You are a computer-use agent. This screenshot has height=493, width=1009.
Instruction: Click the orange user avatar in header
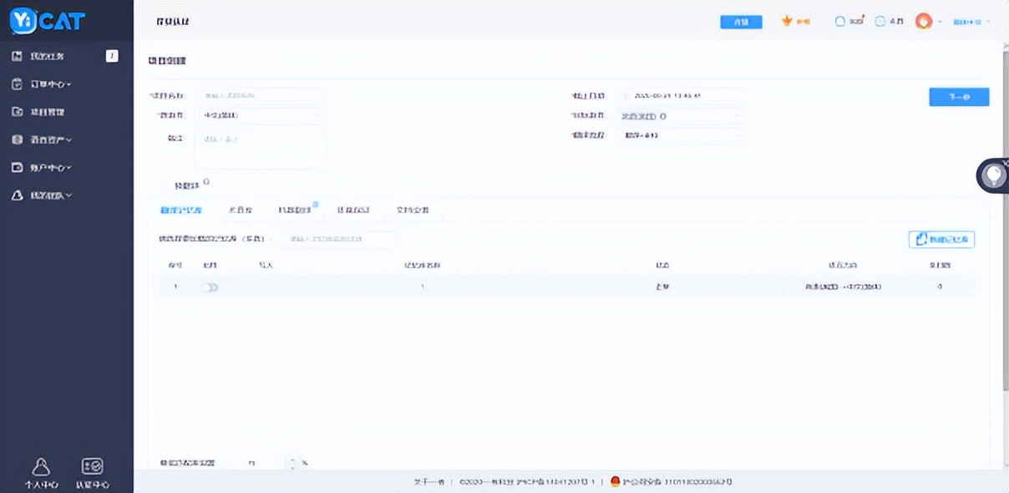tap(923, 22)
